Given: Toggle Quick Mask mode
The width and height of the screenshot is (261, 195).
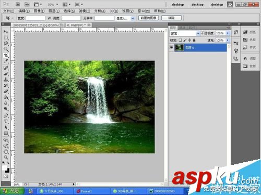Looking at the screenshot, I should tap(6, 176).
